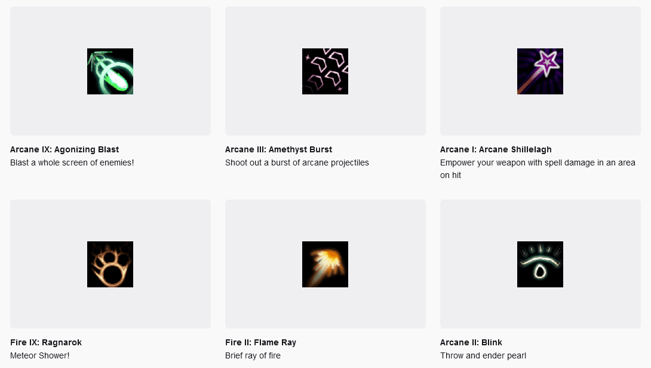The image size is (651, 368).
Task: Open the "Fire IX: Ragnarok" title
Action: [46, 342]
